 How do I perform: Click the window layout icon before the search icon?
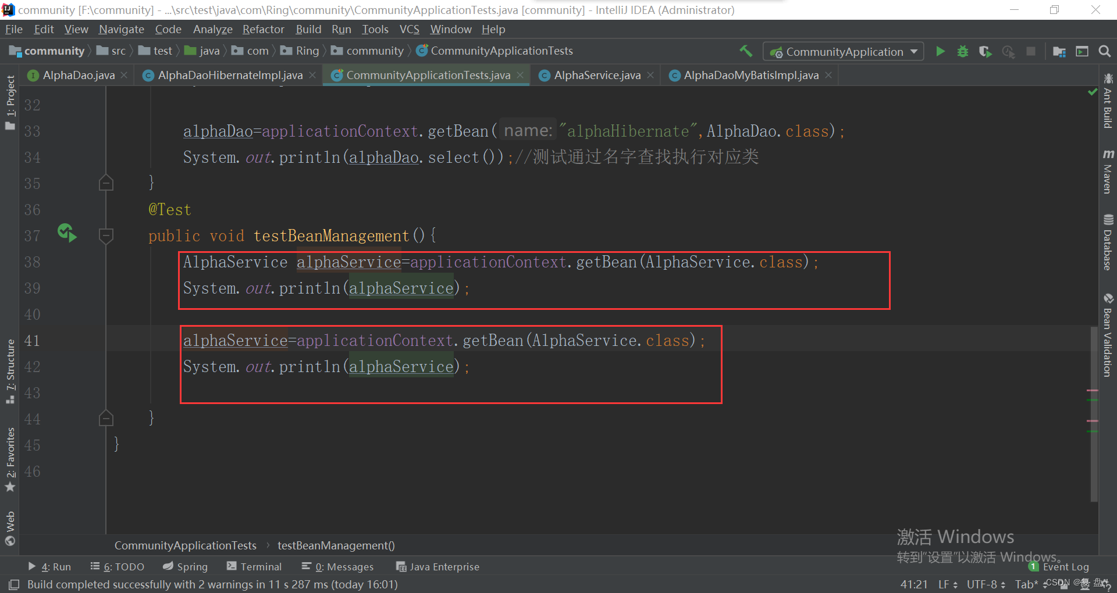[1082, 51]
